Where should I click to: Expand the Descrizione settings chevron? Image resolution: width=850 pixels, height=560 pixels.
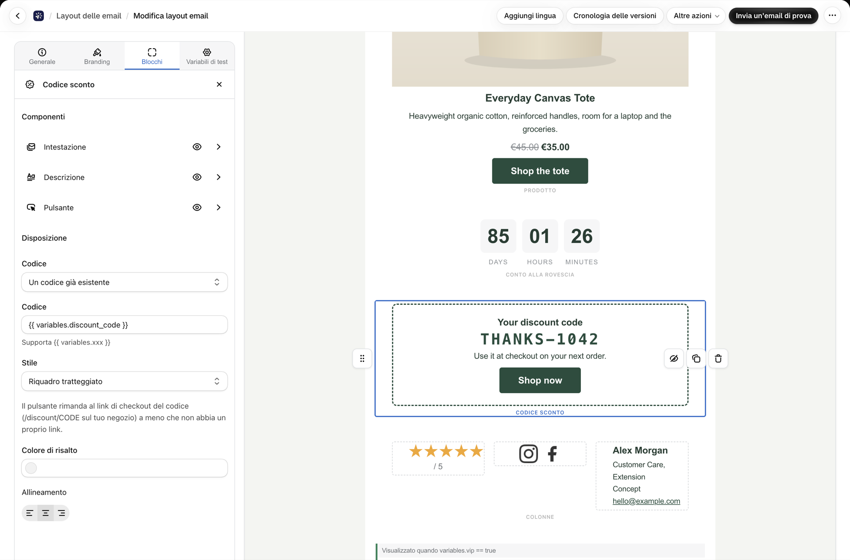coord(219,177)
